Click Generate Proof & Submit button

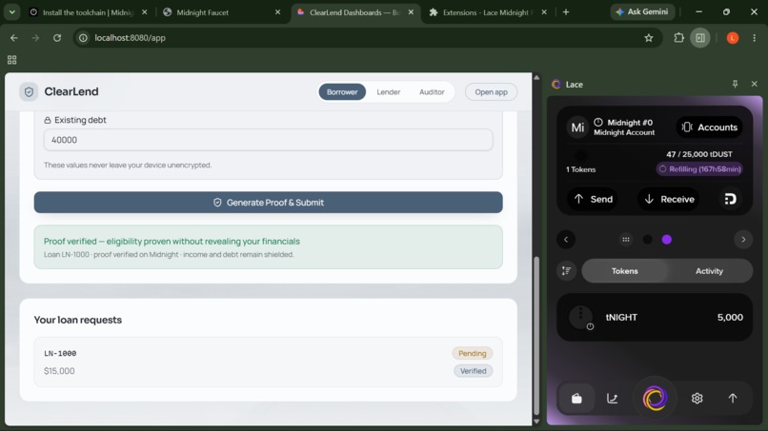[x=268, y=203]
